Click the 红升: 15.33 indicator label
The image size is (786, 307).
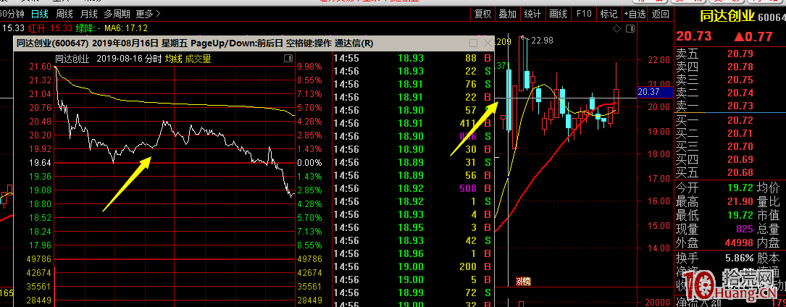[51, 28]
